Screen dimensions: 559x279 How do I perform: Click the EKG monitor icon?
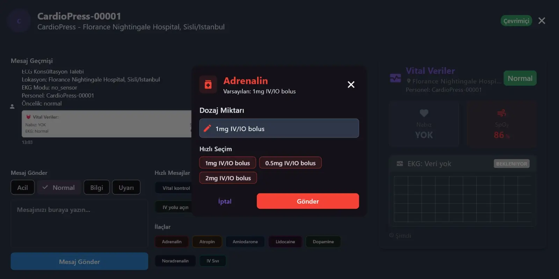(x=400, y=164)
